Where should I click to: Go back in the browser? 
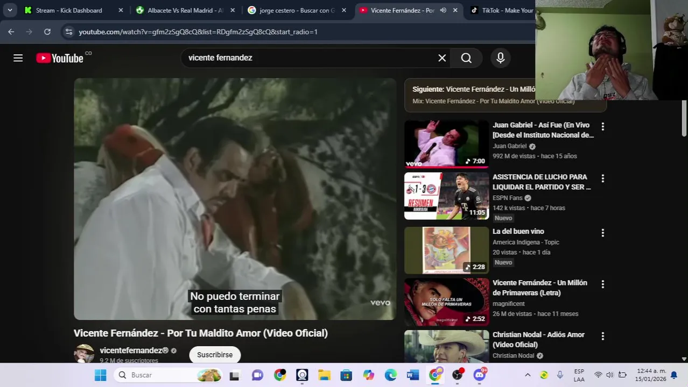(x=11, y=32)
